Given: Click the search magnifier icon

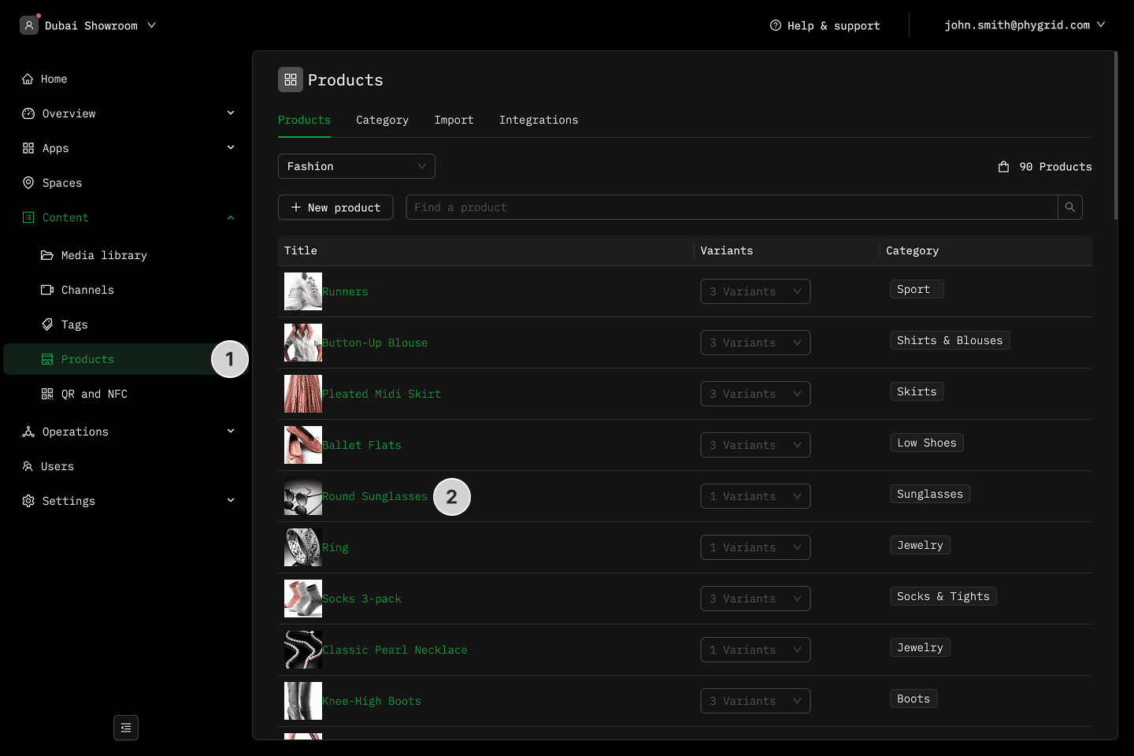Looking at the screenshot, I should click(x=1069, y=207).
